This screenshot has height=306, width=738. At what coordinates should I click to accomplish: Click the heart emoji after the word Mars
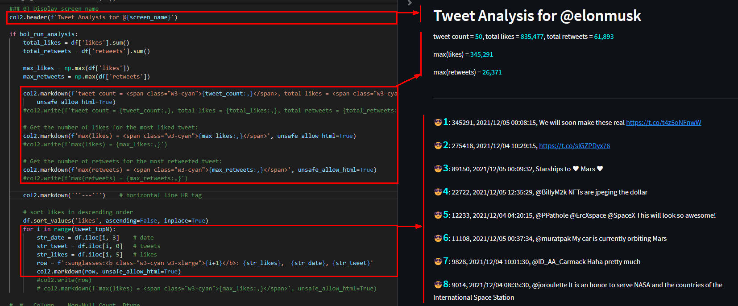click(x=600, y=169)
